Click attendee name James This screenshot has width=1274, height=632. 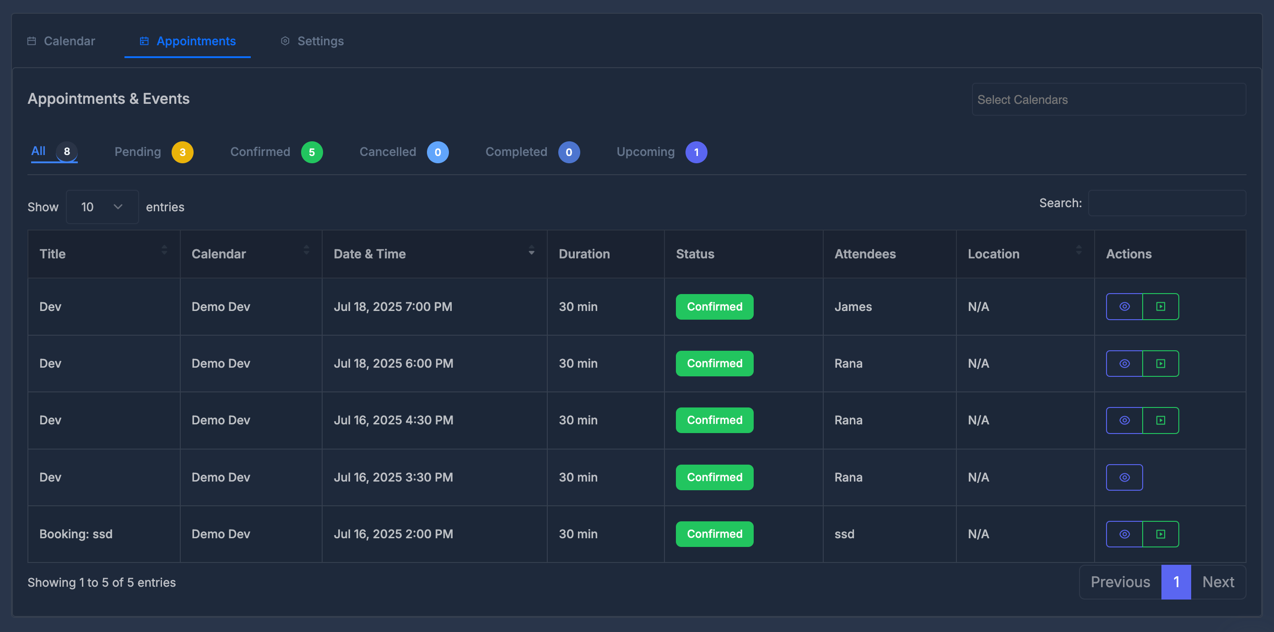click(x=853, y=307)
